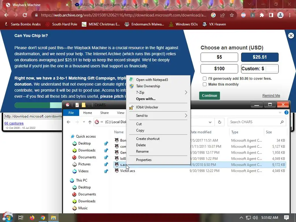Choose Open with... in context menu
296x222 pixels.
(159, 99)
